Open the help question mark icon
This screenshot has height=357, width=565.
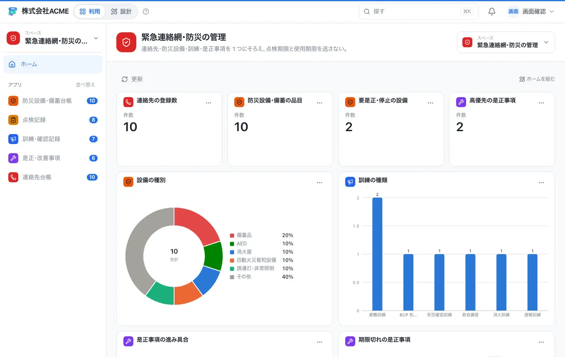click(x=146, y=11)
